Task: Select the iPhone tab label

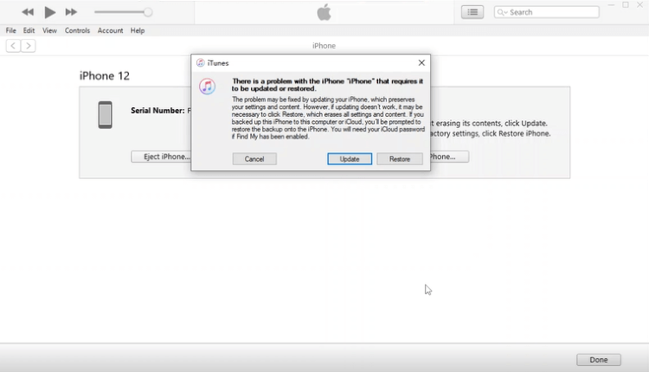Action: point(324,46)
